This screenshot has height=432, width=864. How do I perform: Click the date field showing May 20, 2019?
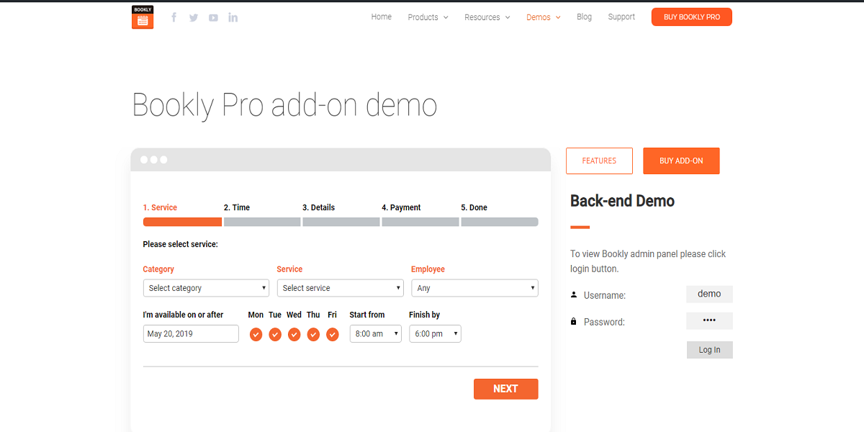tap(191, 333)
